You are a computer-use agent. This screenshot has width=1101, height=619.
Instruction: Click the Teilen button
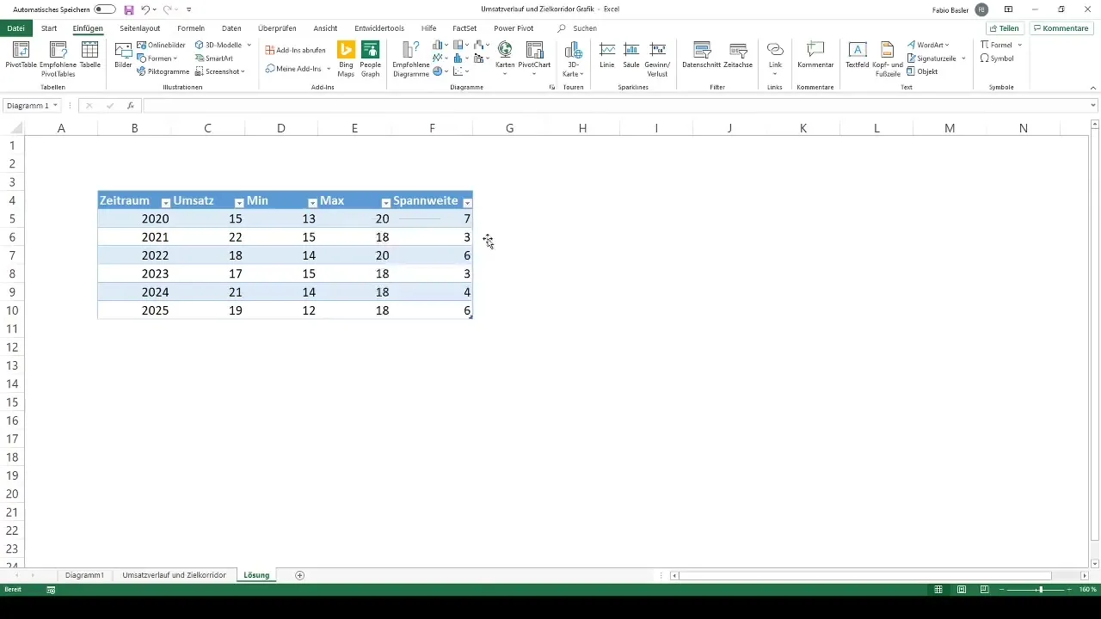(x=1004, y=28)
